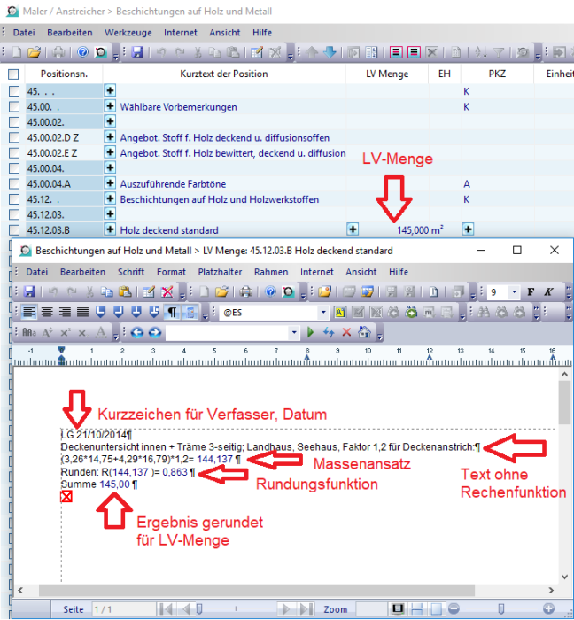This screenshot has height=620, width=574.
Task: Click the Kurztext der Position column header
Action: tap(230, 74)
